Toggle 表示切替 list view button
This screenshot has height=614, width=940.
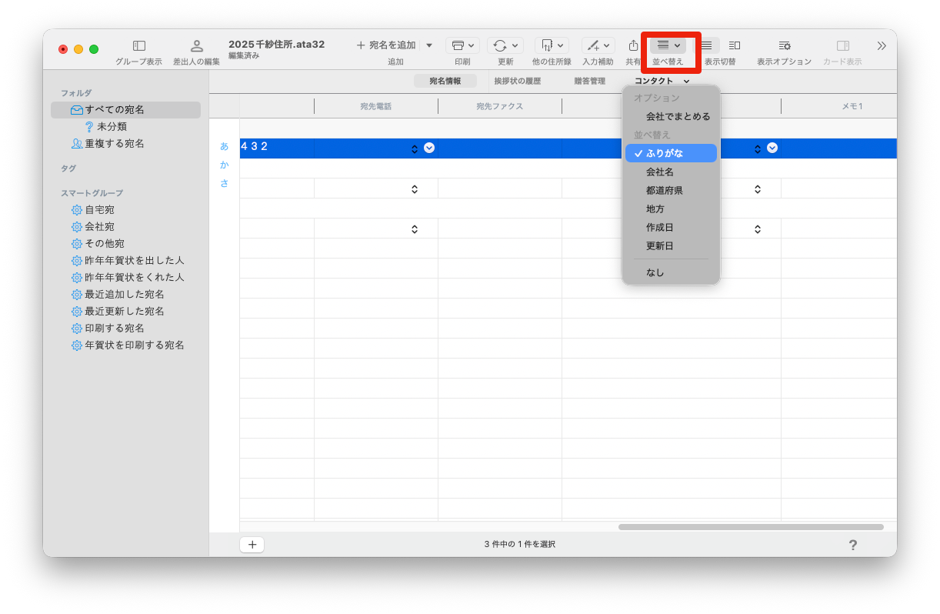click(706, 45)
